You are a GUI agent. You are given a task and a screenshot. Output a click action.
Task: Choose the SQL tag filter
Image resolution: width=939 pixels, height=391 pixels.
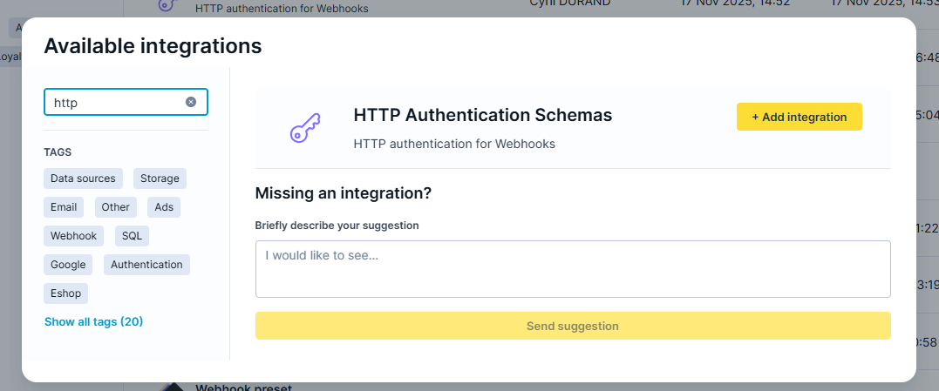point(132,236)
